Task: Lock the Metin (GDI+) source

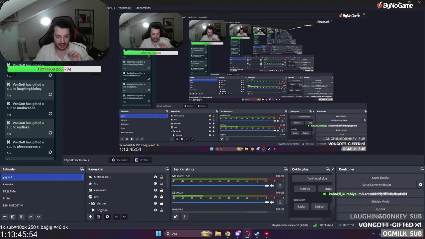Action: 162,177
